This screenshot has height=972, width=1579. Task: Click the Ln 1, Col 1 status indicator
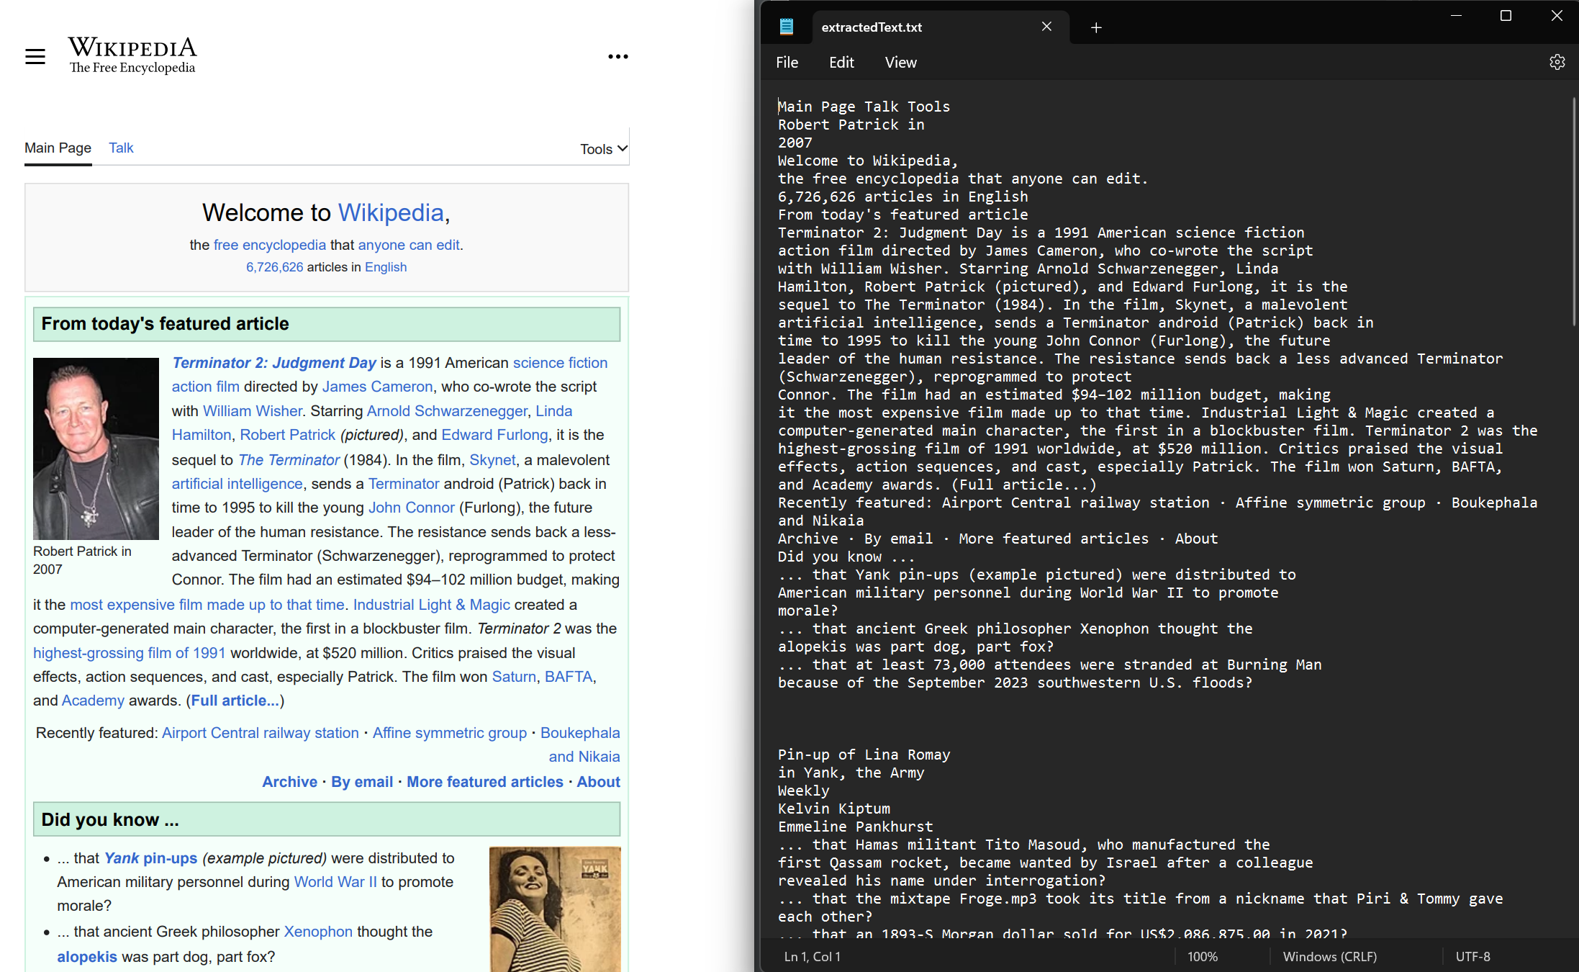click(x=812, y=957)
